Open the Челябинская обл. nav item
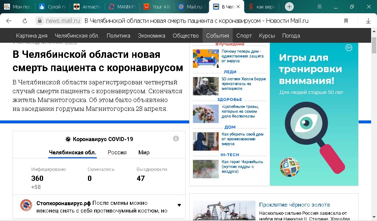 point(77,36)
